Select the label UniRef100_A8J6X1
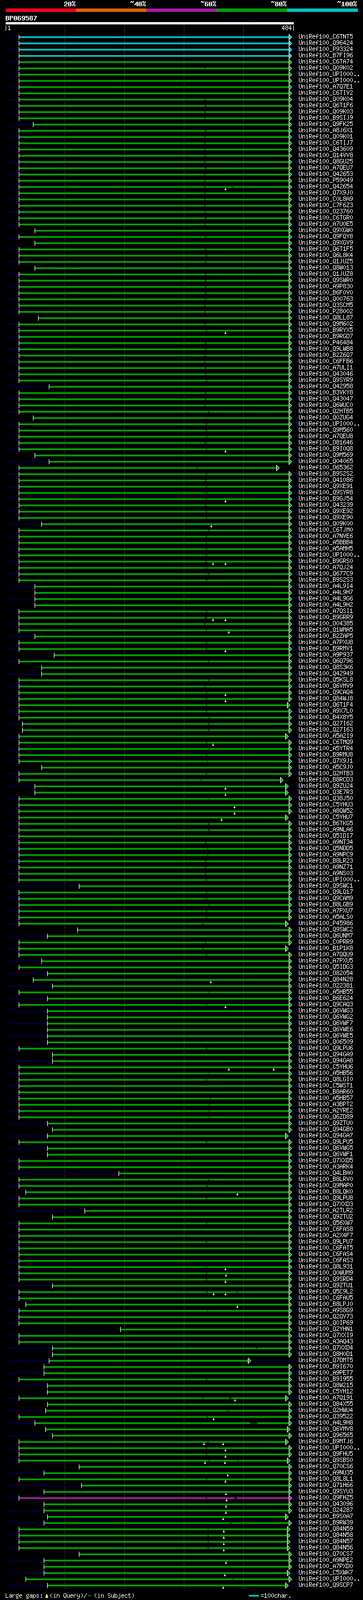The width and height of the screenshot is (363, 1600). (326, 131)
